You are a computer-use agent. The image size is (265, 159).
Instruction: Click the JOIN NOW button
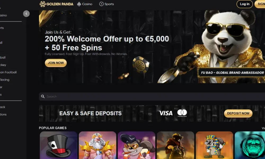point(56,63)
